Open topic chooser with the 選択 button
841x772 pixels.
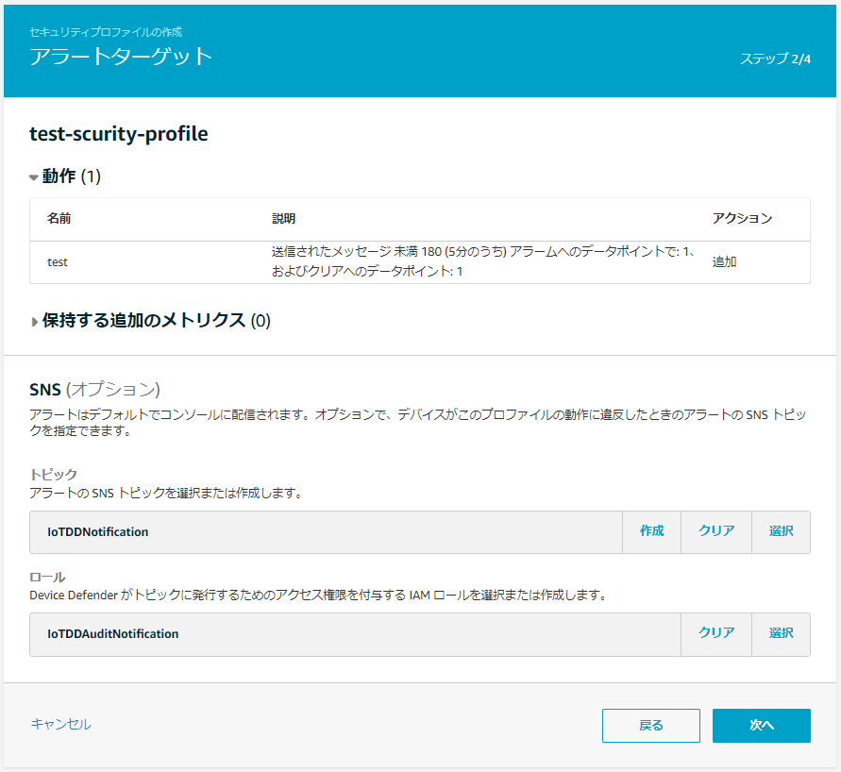click(x=781, y=531)
